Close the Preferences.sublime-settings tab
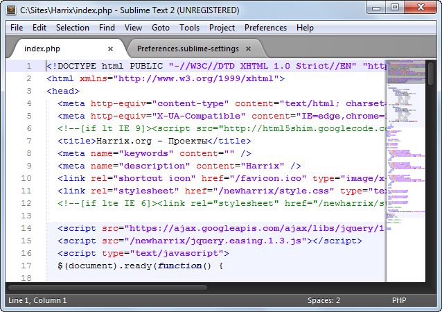 (248, 49)
